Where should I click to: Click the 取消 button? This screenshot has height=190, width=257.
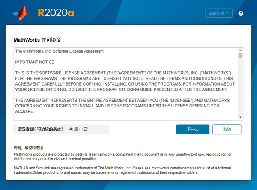227,129
